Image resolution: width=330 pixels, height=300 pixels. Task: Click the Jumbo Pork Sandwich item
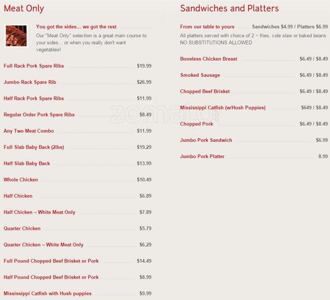click(206, 140)
